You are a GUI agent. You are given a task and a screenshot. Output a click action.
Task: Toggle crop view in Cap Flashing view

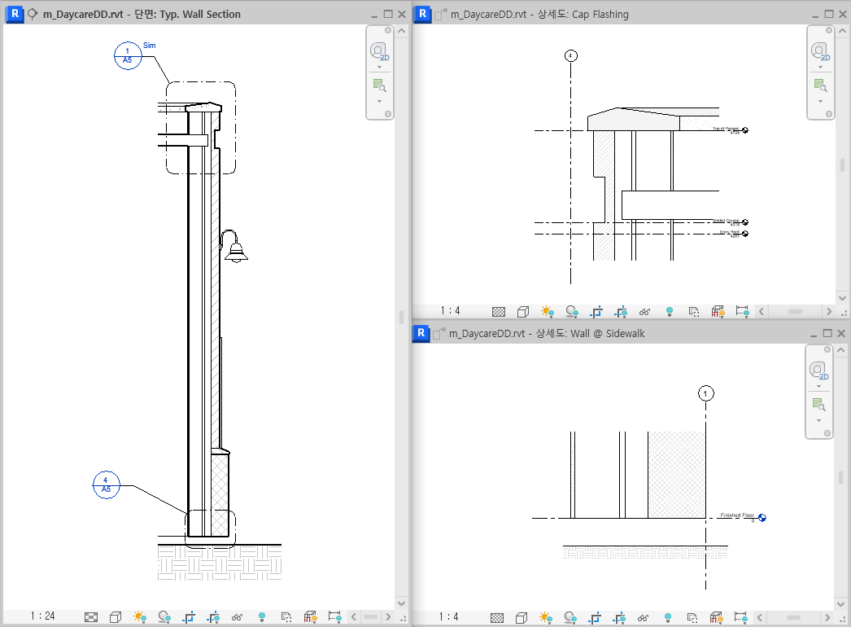596,311
